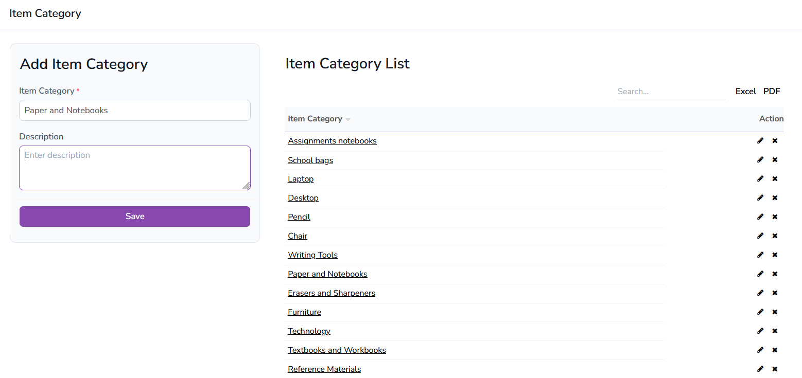Export the category list to Excel
The width and height of the screenshot is (802, 378).
[745, 91]
